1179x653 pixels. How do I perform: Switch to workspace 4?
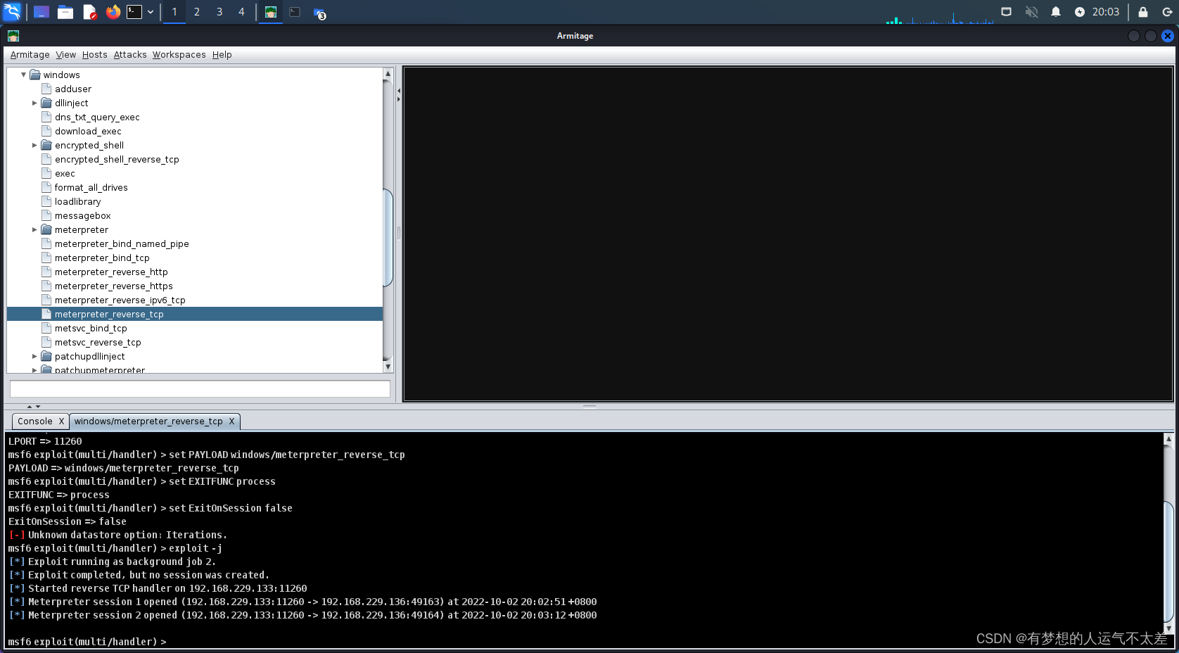point(241,12)
